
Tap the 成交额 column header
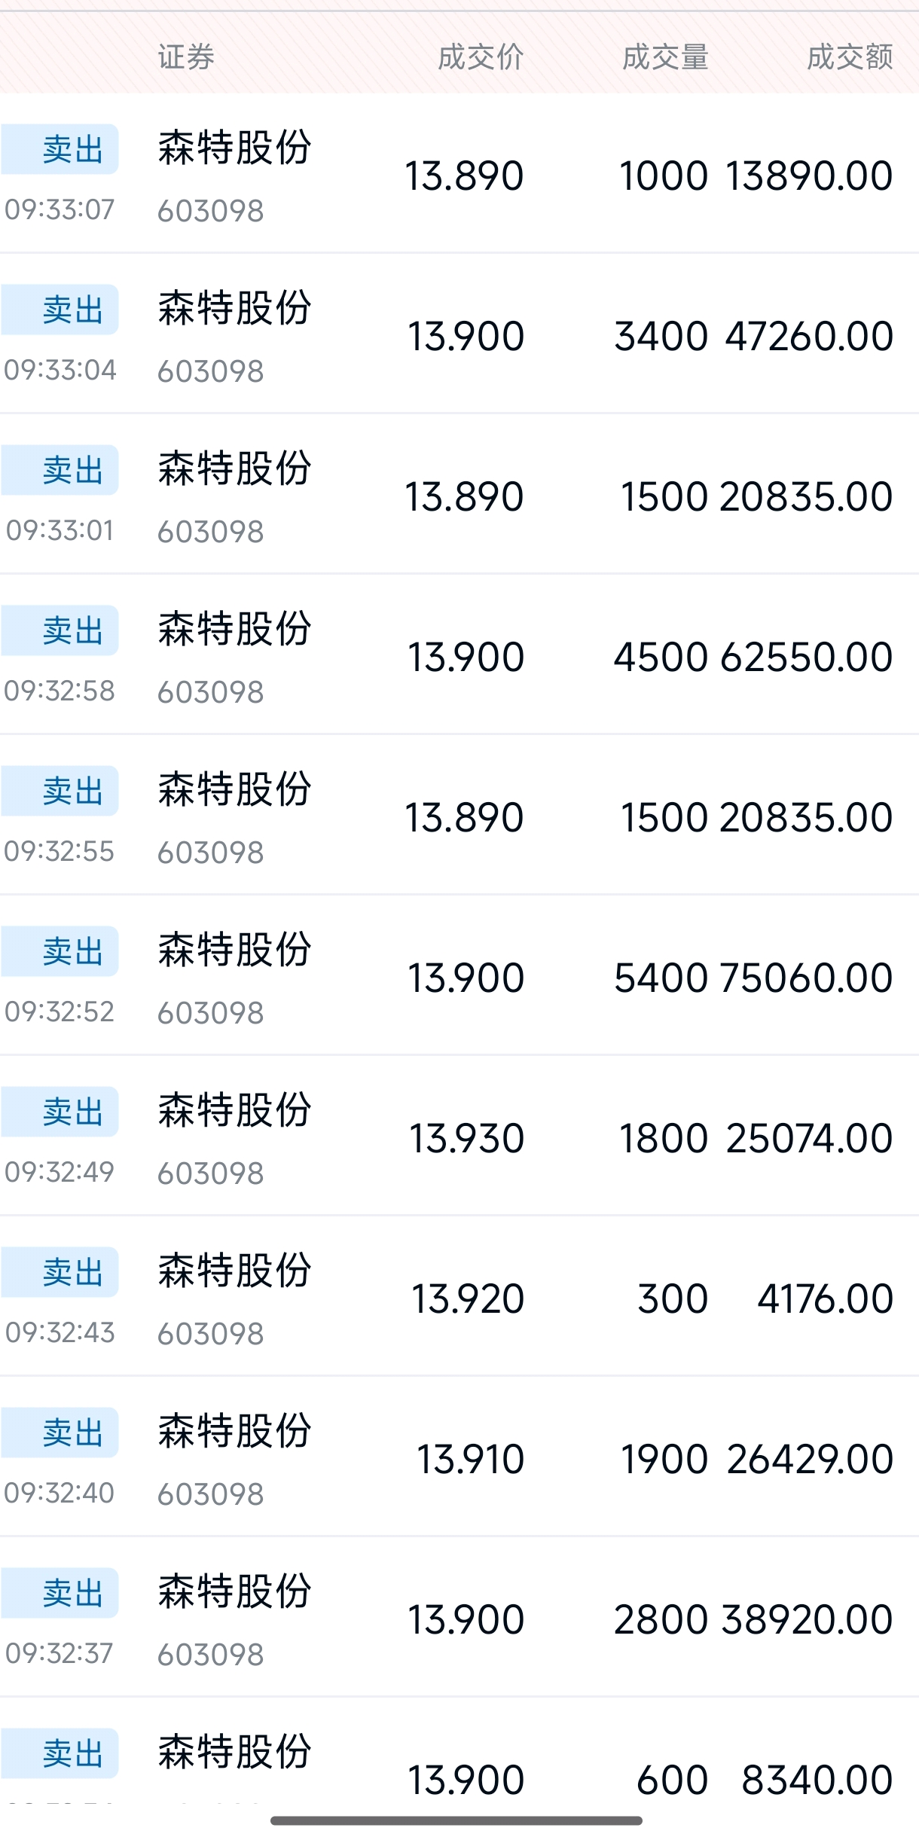(850, 57)
